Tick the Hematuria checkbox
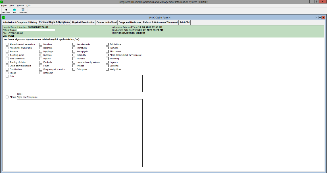The height and width of the screenshot is (173, 327). pyautogui.click(x=74, y=48)
